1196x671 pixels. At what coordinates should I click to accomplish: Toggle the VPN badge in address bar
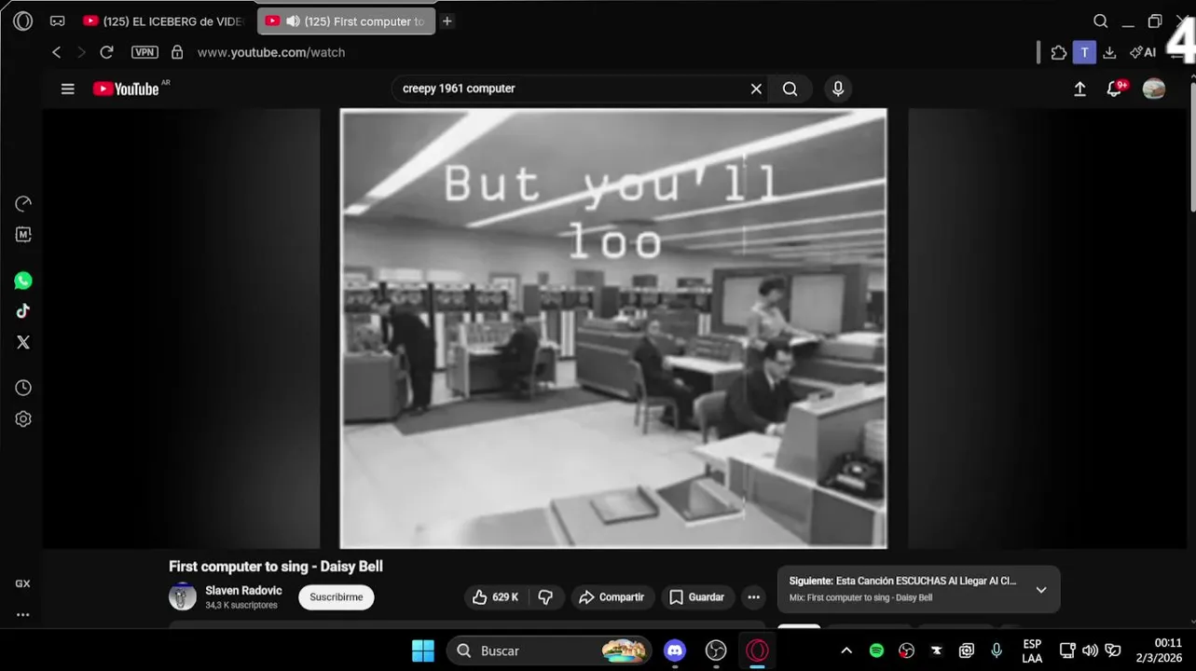click(x=144, y=52)
